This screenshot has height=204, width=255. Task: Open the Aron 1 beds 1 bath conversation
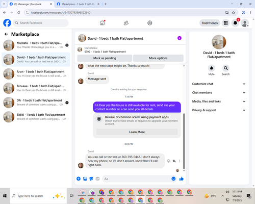(36, 74)
